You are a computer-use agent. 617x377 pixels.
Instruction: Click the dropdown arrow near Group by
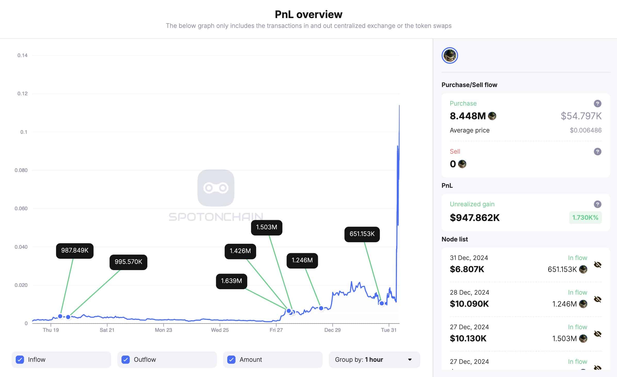410,359
